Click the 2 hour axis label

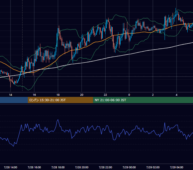(153, 95)
